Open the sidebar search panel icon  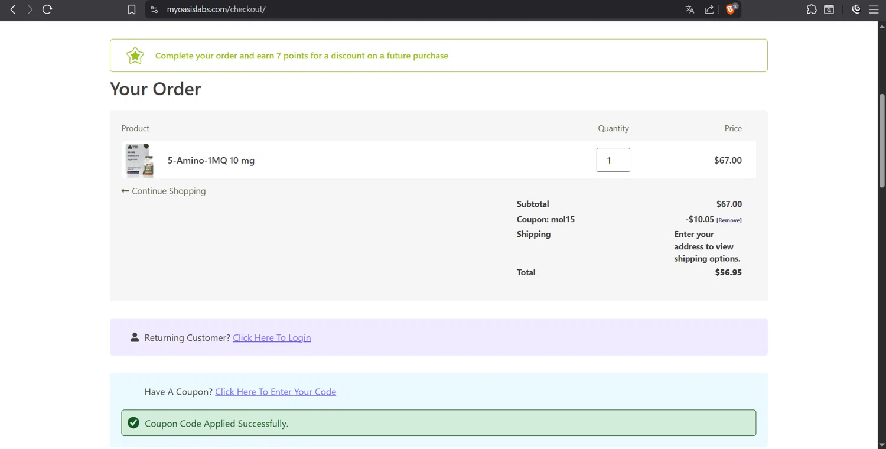pyautogui.click(x=829, y=9)
